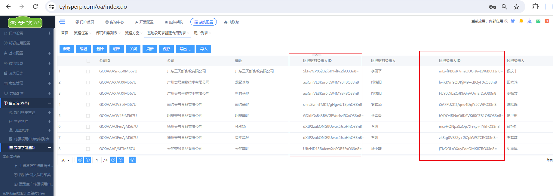
Task: Click the green mail envelope icon
Action: tap(538, 21)
